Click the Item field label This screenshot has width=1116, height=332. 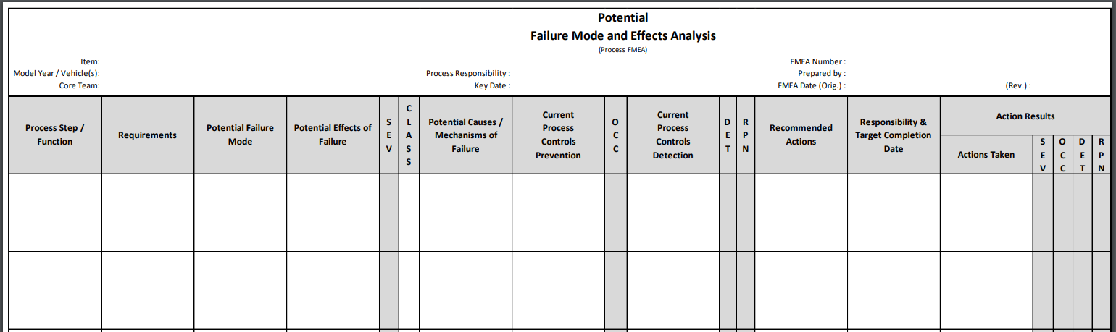click(x=90, y=62)
